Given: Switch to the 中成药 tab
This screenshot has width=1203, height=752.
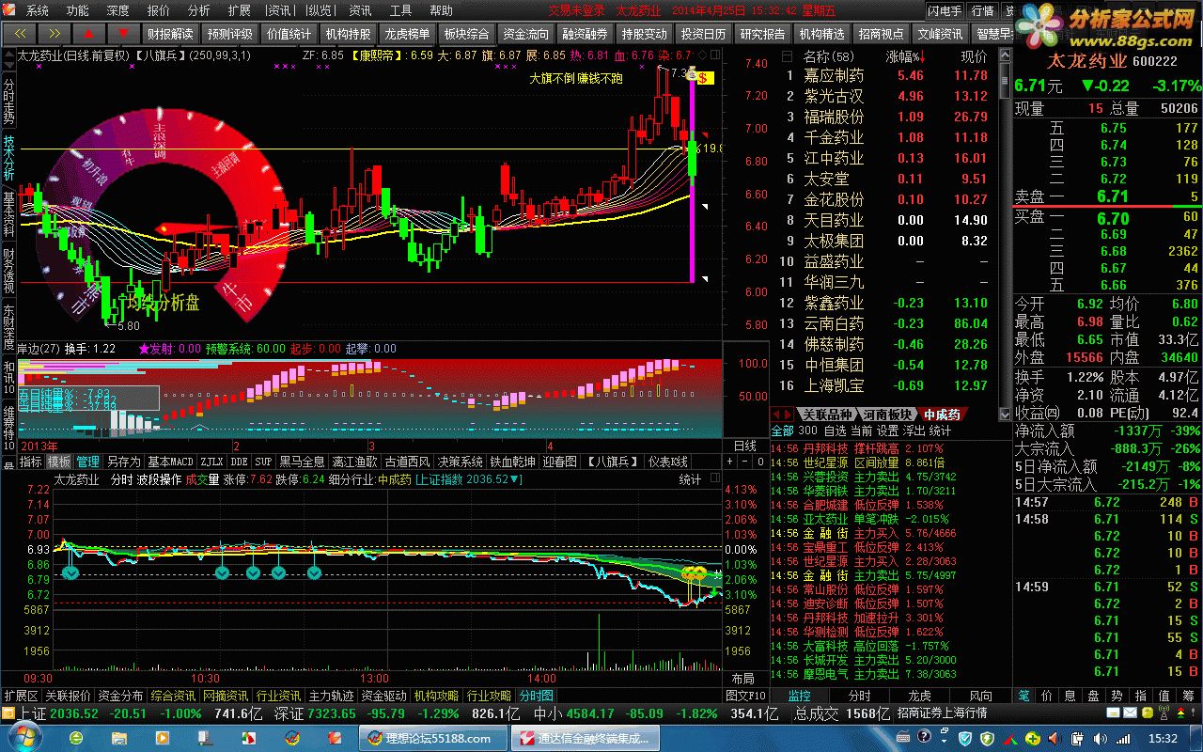Looking at the screenshot, I should pyautogui.click(x=942, y=415).
